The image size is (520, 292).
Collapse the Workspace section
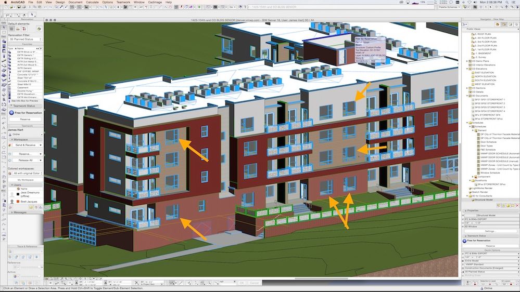click(x=11, y=139)
